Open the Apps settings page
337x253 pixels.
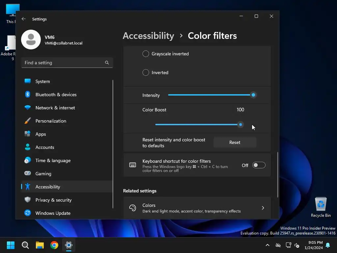click(67, 134)
